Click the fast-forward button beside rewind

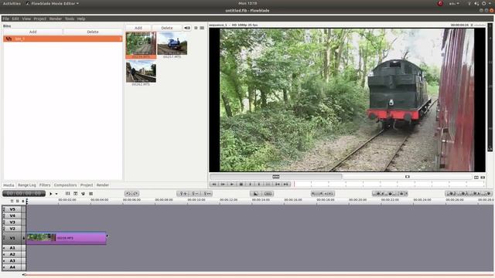pyautogui.click(x=223, y=184)
